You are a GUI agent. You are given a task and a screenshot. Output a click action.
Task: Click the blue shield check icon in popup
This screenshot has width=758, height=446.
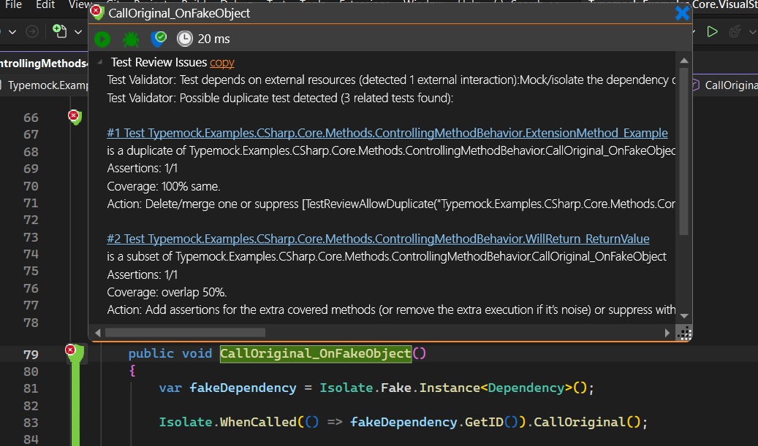click(x=159, y=39)
